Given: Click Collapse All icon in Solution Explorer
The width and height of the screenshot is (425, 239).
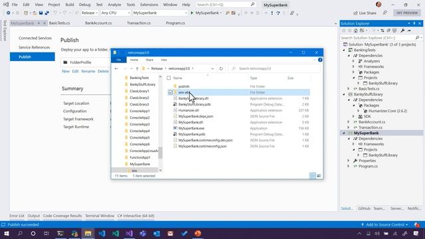Looking at the screenshot, I should click(388, 31).
